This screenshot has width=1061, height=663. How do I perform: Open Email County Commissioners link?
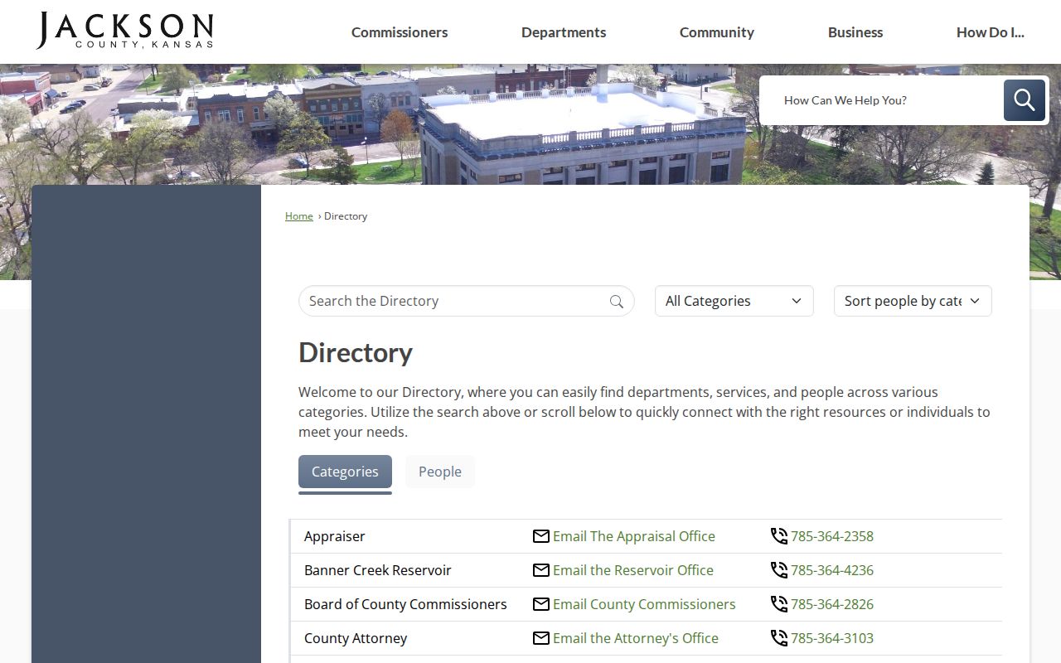pos(644,604)
